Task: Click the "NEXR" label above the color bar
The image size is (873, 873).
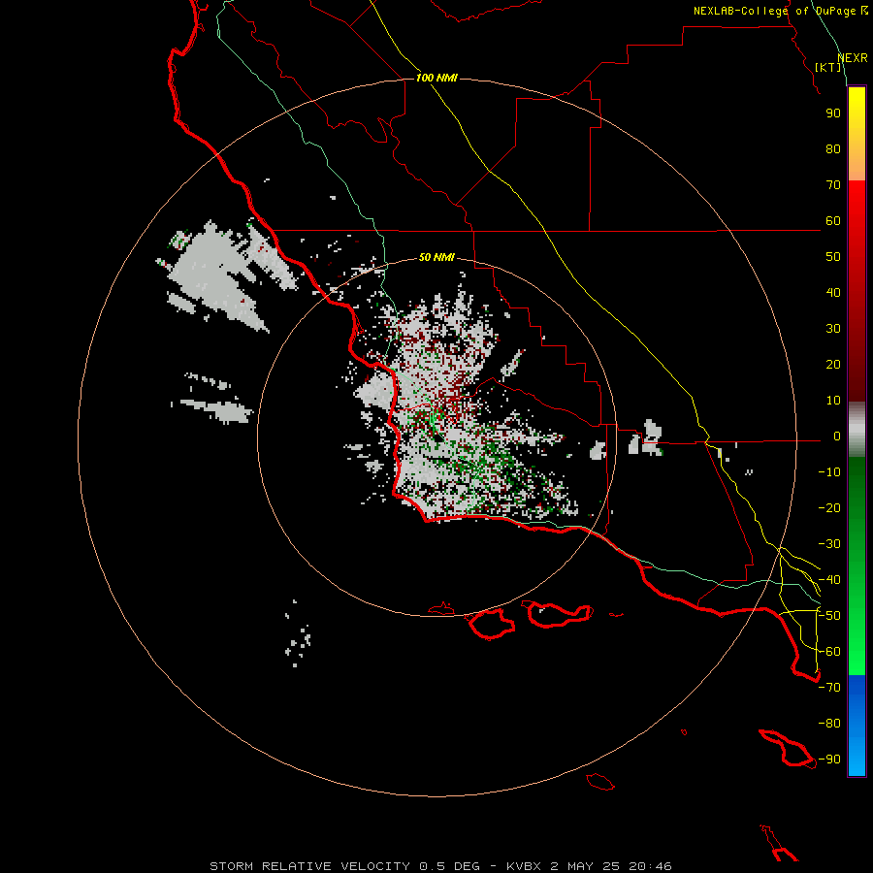Action: [x=853, y=58]
